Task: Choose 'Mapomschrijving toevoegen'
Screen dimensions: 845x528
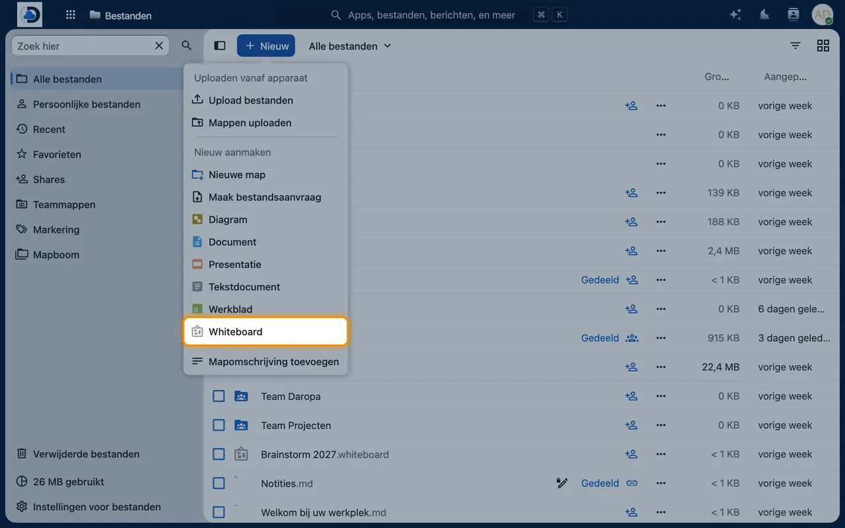Action: tap(265, 362)
